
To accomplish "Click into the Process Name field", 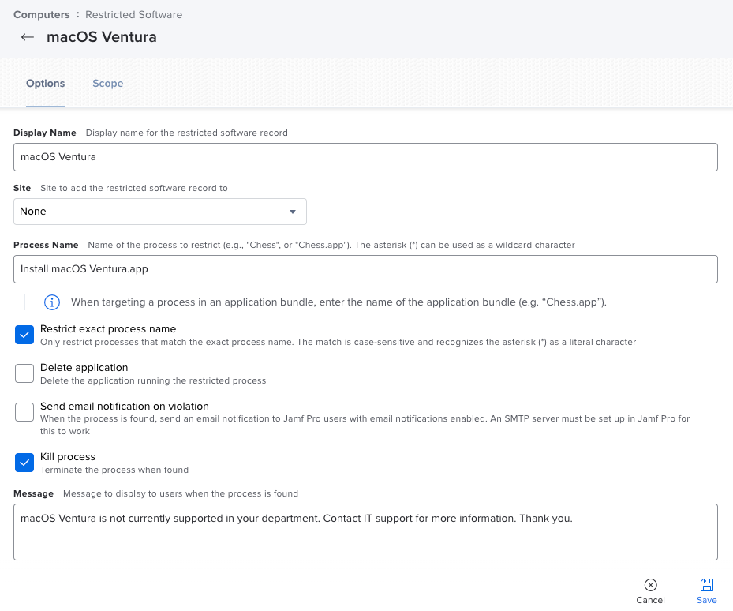I will [x=365, y=269].
